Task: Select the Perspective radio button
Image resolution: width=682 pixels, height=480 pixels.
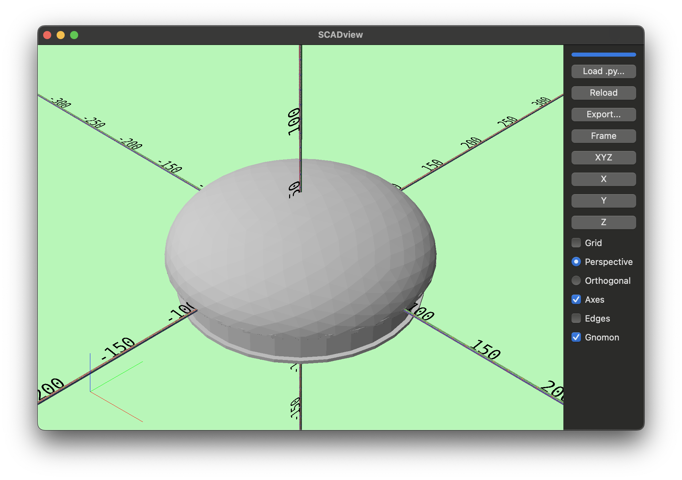Action: (x=576, y=262)
